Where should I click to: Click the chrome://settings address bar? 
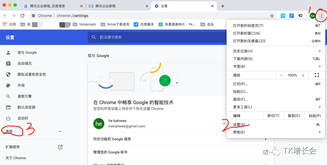(152, 16)
